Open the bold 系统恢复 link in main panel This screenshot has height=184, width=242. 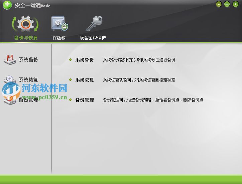click(85, 80)
